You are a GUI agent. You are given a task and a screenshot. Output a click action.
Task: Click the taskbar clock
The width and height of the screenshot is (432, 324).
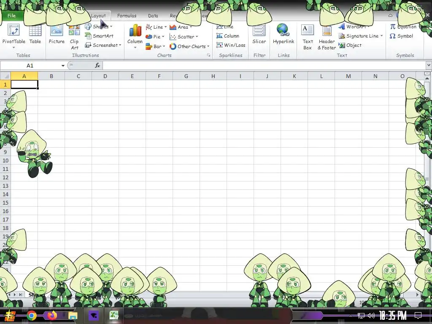[x=393, y=316]
